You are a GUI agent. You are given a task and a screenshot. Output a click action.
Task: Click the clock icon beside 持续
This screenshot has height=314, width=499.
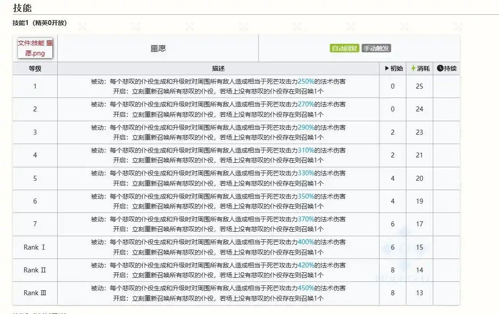click(x=440, y=68)
